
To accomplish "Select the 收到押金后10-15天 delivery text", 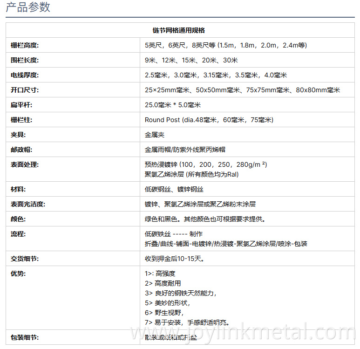I will (x=174, y=259).
